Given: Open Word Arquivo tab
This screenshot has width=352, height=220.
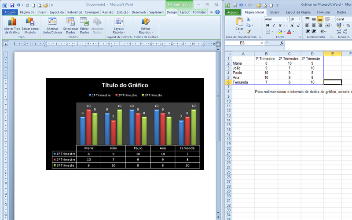Looking at the screenshot, I should pyautogui.click(x=10, y=12).
